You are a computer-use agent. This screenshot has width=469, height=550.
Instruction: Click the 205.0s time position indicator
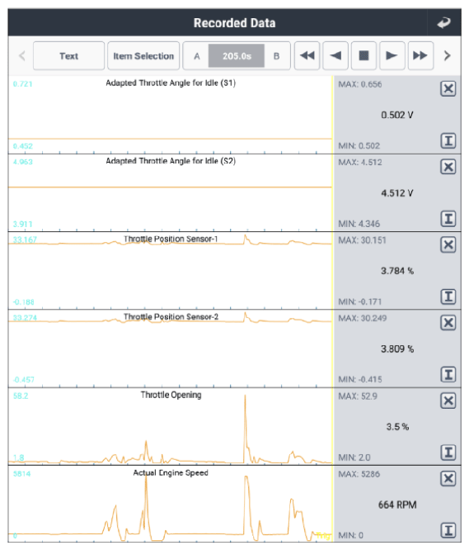click(237, 56)
